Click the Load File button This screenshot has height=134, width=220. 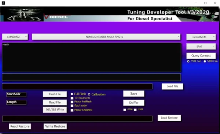[x=172, y=86]
